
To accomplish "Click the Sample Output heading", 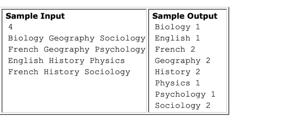I will coord(185,16).
